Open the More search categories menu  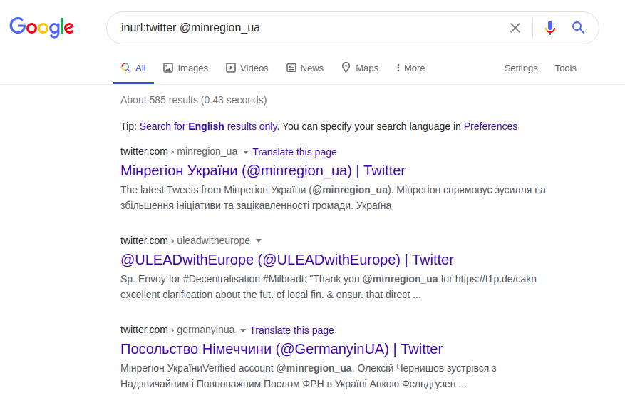pyautogui.click(x=410, y=68)
